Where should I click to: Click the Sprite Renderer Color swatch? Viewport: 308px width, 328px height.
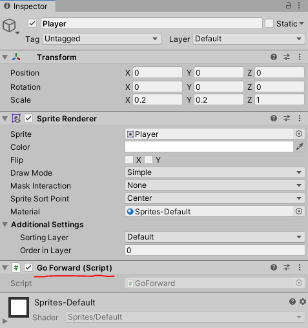209,147
